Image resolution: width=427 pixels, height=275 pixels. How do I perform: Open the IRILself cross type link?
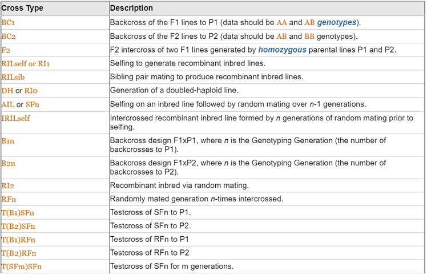[15, 118]
